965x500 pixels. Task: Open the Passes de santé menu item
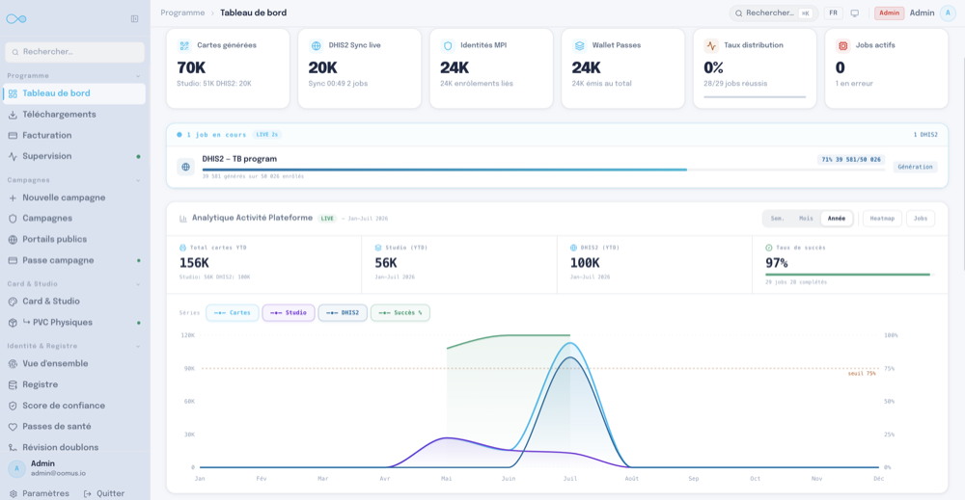pyautogui.click(x=74, y=426)
